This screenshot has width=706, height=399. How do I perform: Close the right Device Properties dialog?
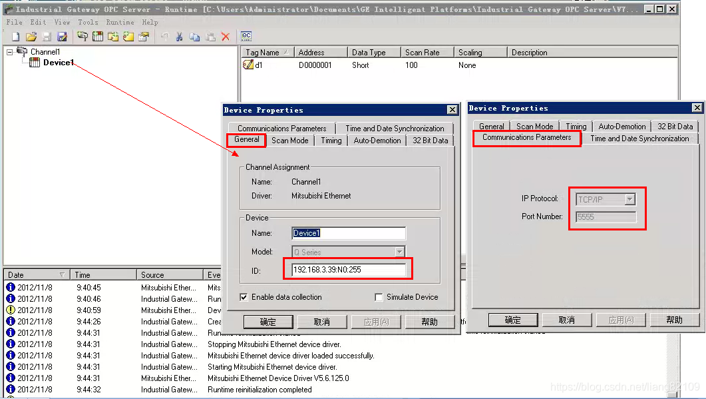click(x=697, y=108)
